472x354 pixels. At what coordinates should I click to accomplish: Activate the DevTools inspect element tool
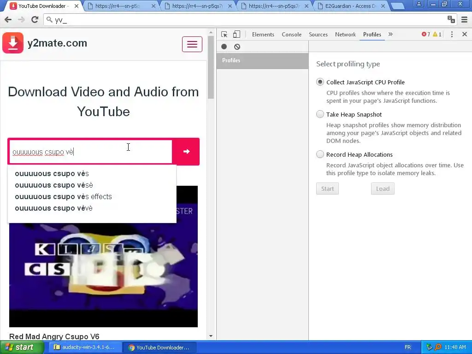point(224,34)
